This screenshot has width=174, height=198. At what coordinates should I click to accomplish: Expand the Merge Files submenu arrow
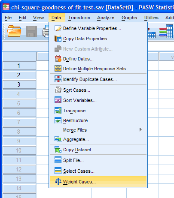click(140, 129)
